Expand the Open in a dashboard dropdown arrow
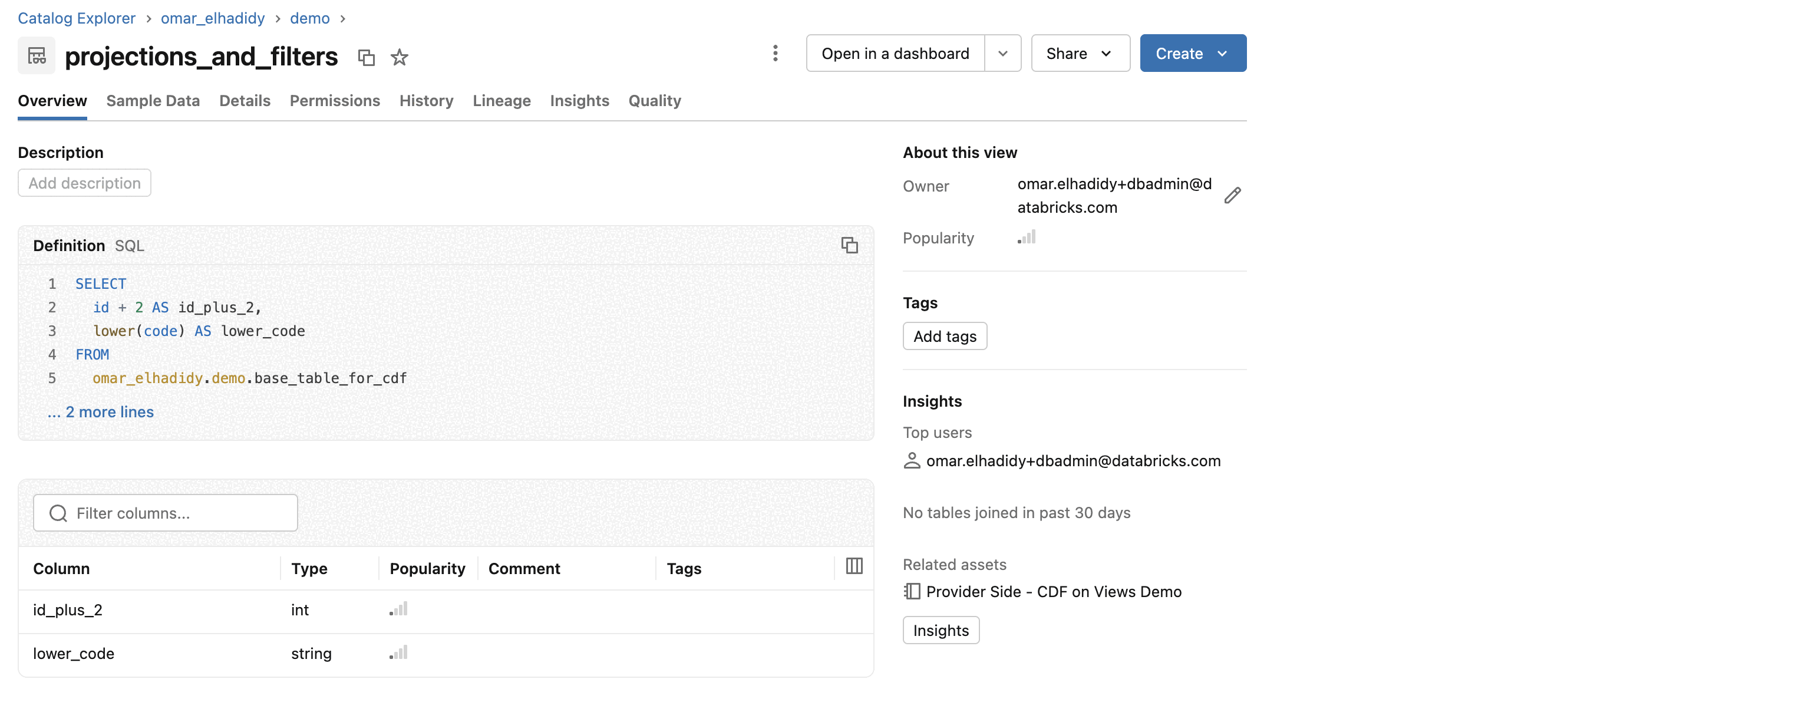Screen dimensions: 1795x712 (1003, 54)
